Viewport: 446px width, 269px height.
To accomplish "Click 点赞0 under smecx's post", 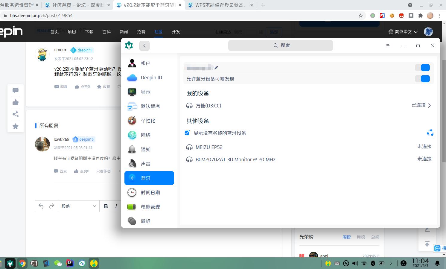I will 82,87.
